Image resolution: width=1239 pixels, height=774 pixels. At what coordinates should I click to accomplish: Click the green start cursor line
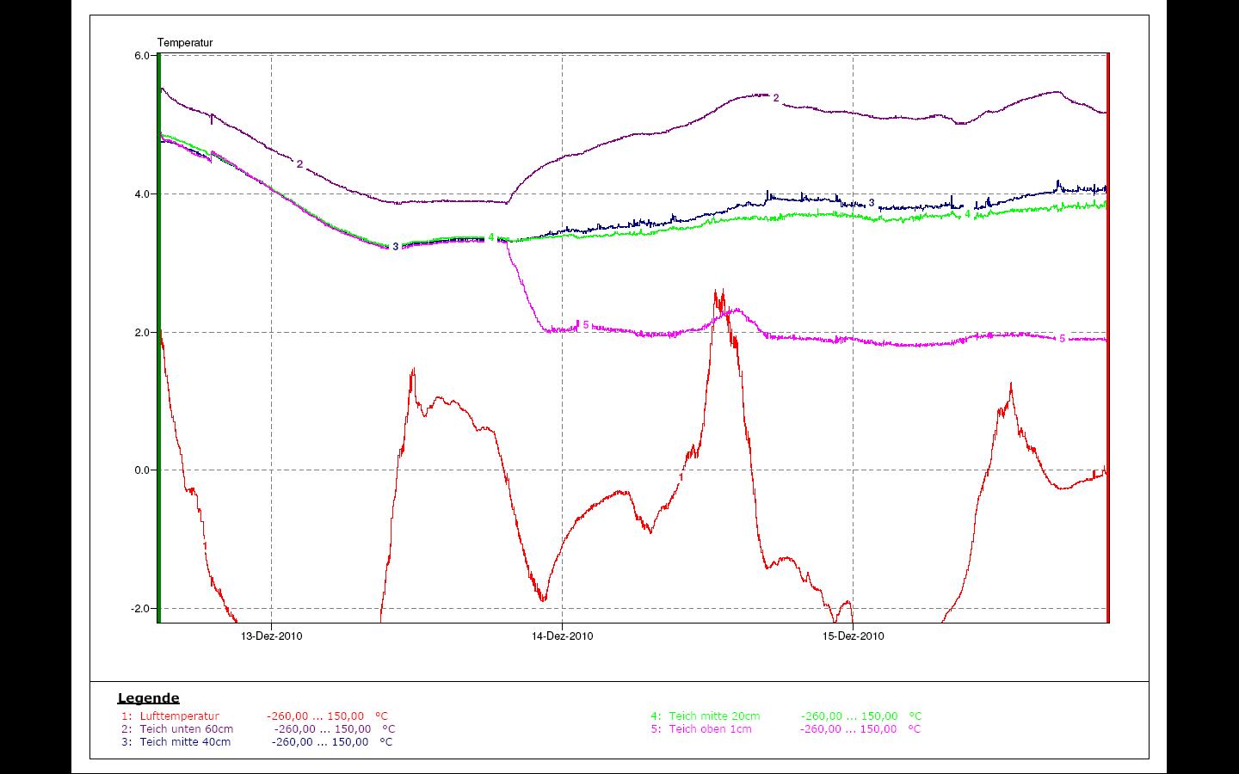click(x=159, y=344)
